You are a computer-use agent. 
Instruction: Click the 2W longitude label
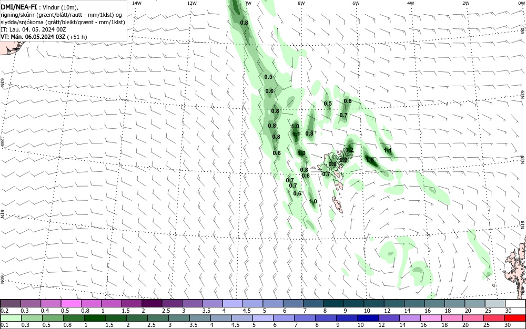click(466, 3)
